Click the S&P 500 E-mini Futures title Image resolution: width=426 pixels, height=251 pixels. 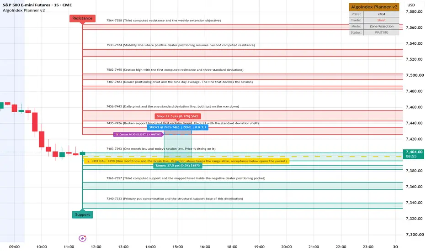pyautogui.click(x=37, y=5)
